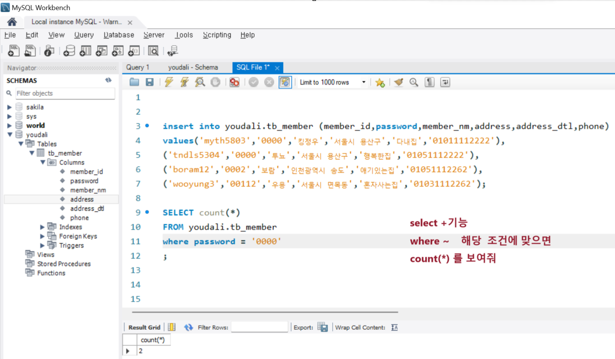Open the Query menu
Image resolution: width=615 pixels, height=359 pixels.
(x=84, y=35)
